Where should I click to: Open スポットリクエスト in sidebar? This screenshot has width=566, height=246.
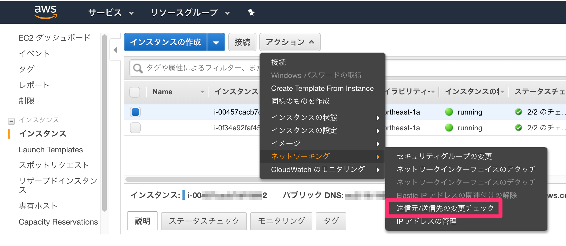pos(54,165)
